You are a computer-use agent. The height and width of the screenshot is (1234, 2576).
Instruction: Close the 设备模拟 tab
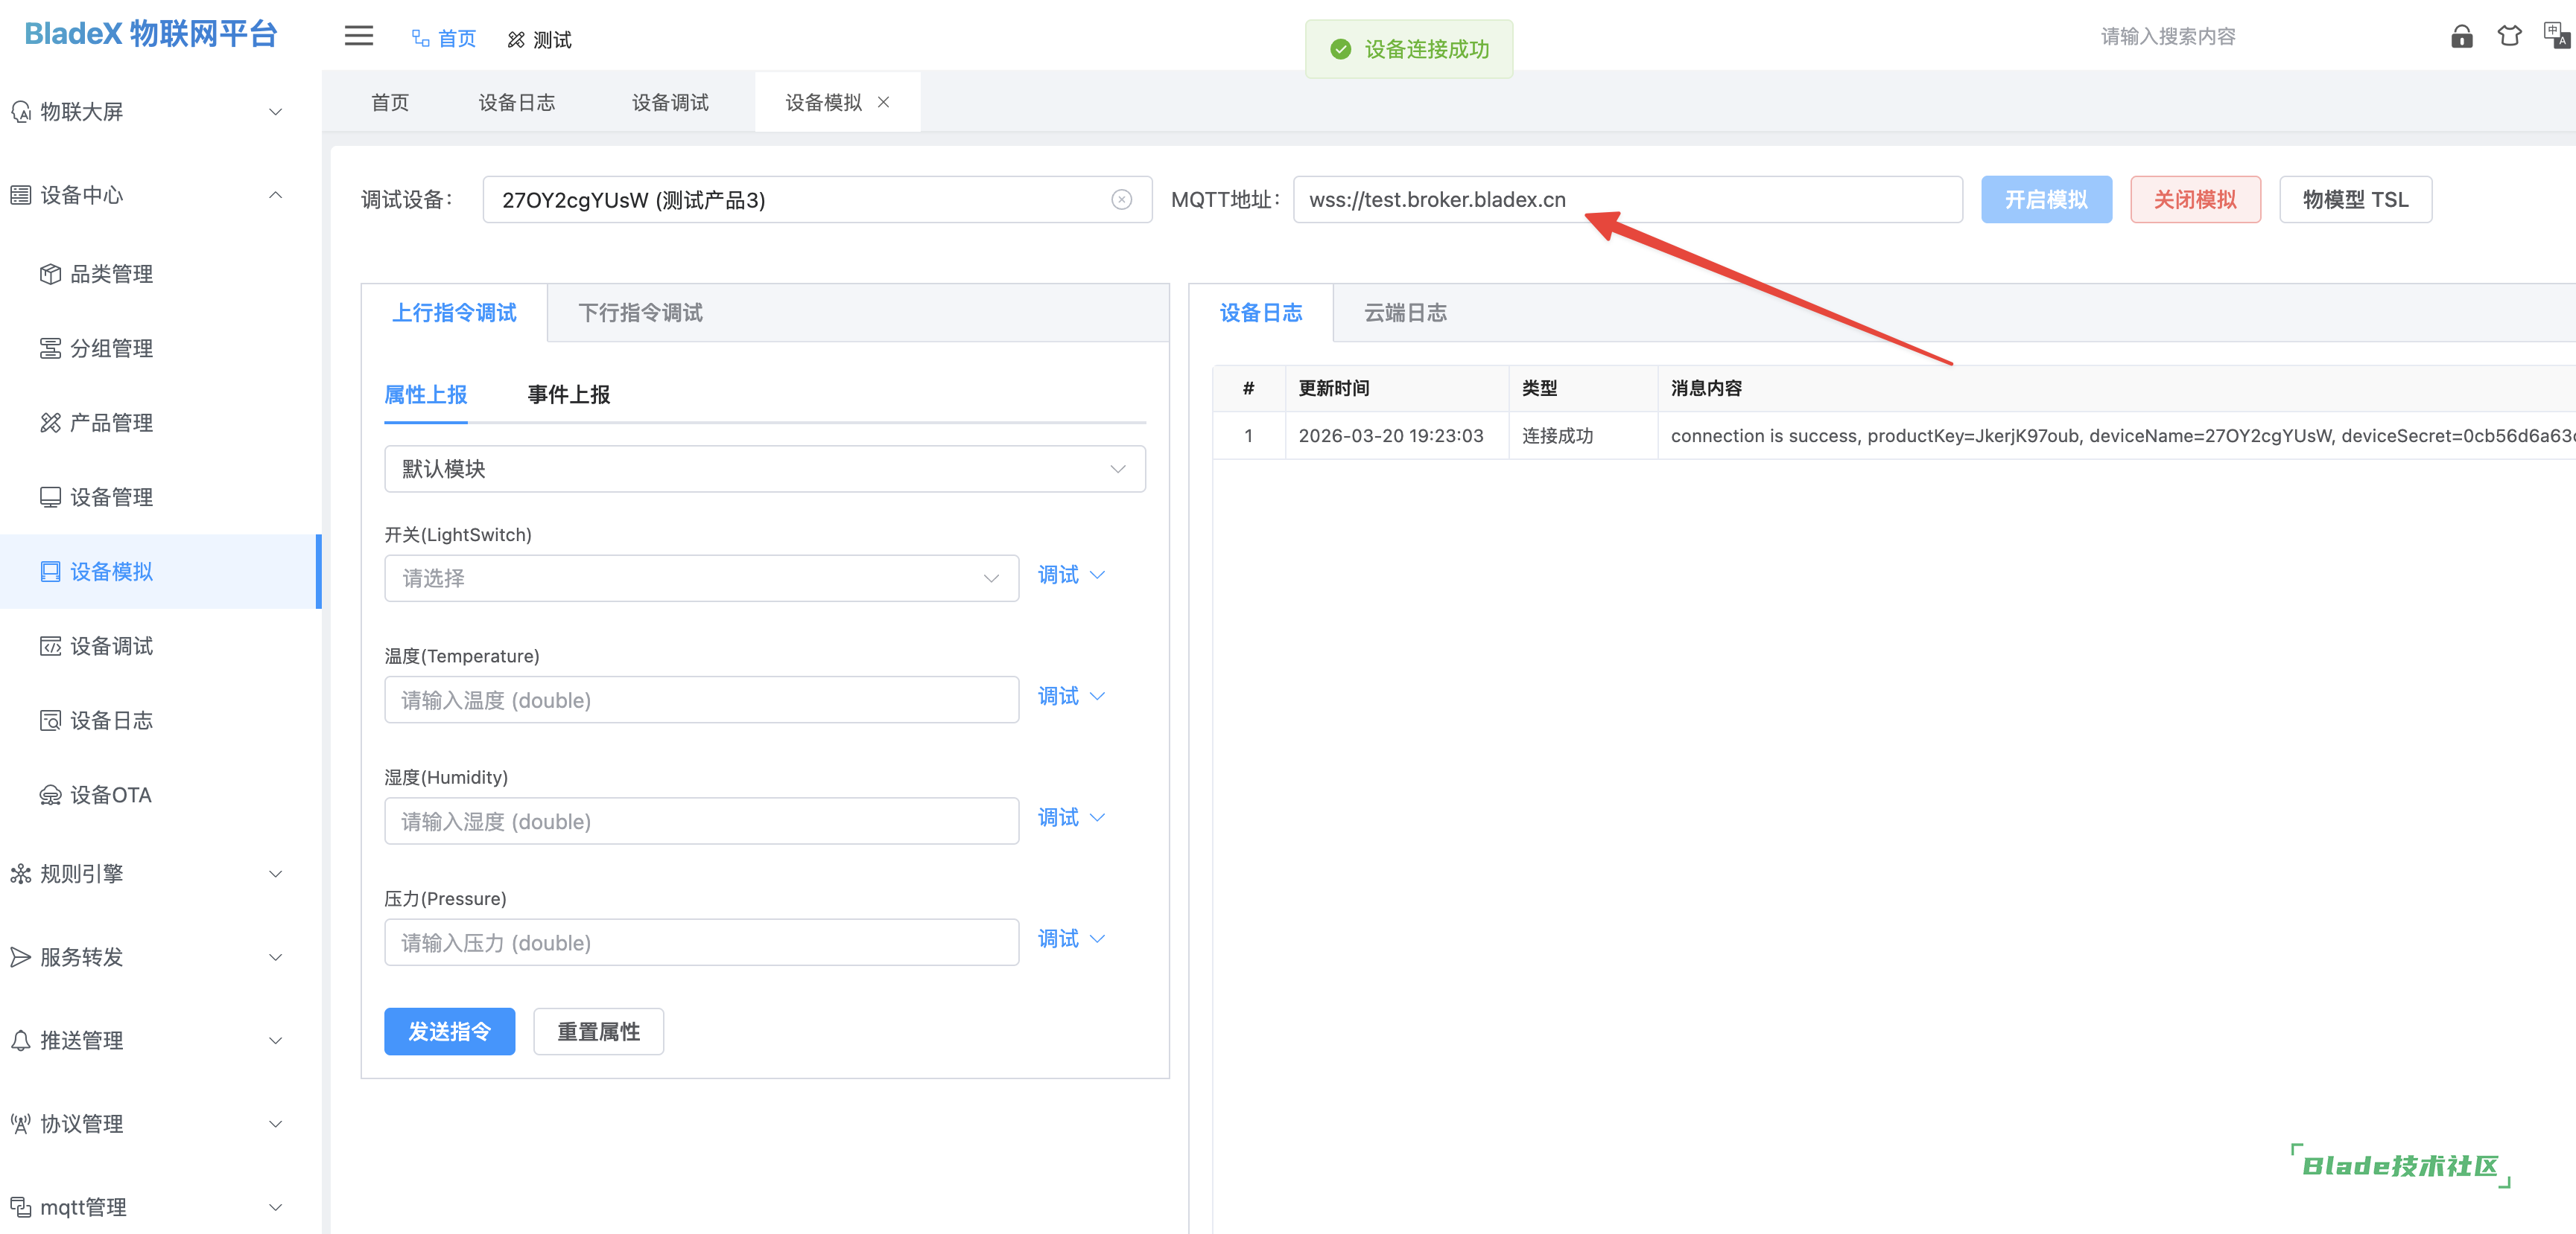pyautogui.click(x=883, y=102)
